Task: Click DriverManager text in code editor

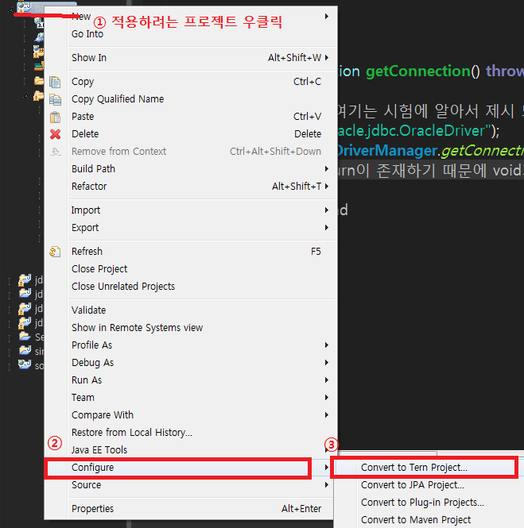Action: point(387,151)
